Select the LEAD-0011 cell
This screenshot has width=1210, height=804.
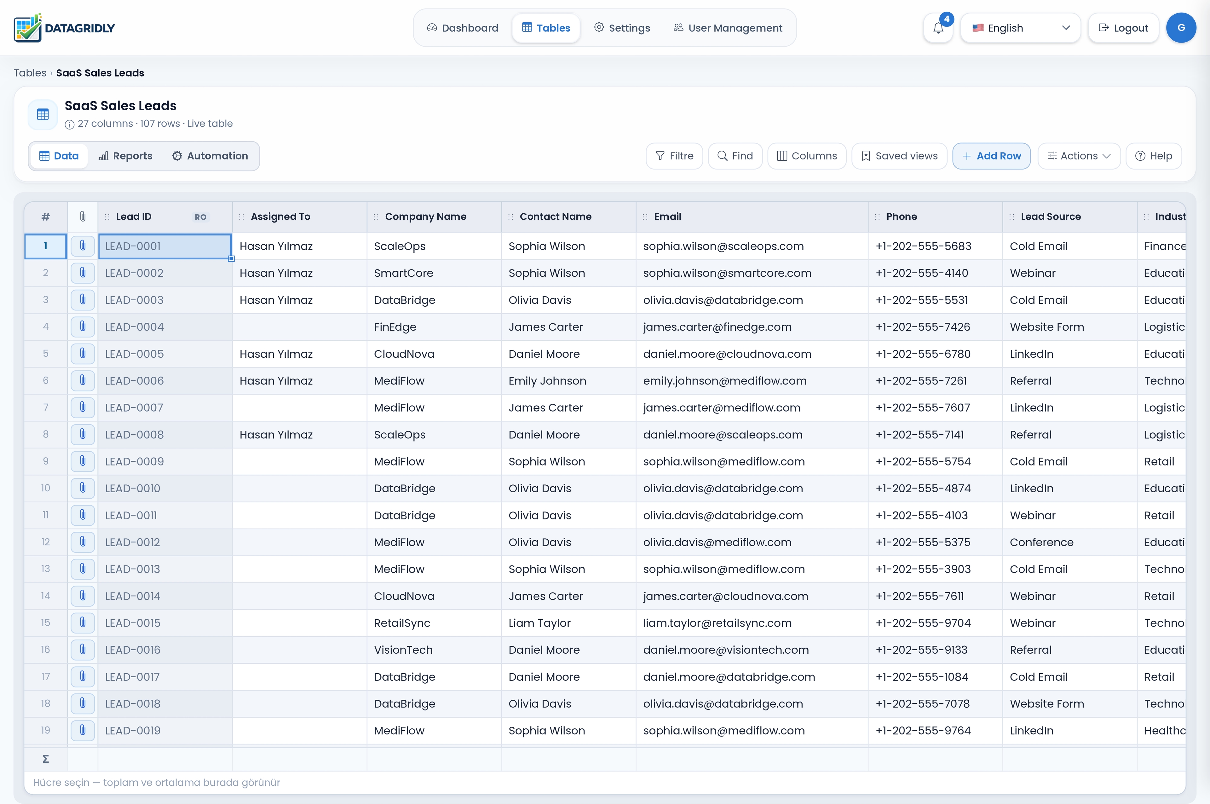[165, 515]
